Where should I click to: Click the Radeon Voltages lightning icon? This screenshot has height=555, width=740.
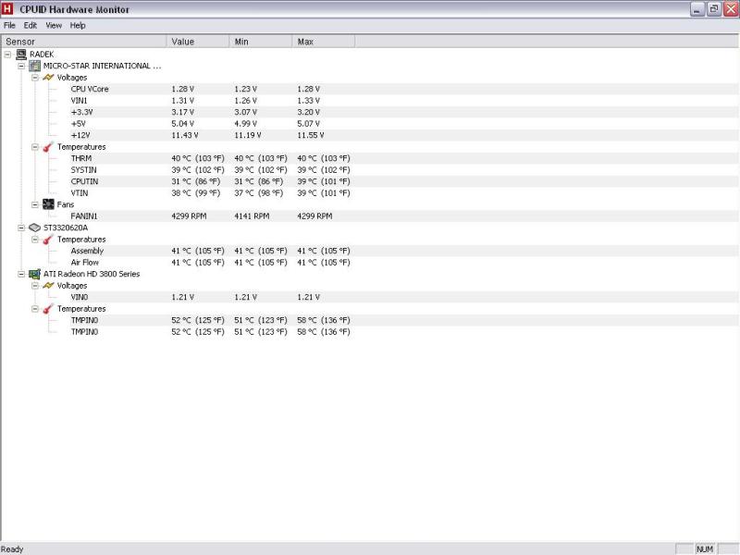coord(48,286)
